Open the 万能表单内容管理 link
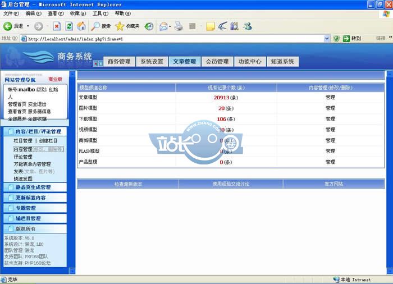393x284 pixels. point(32,164)
